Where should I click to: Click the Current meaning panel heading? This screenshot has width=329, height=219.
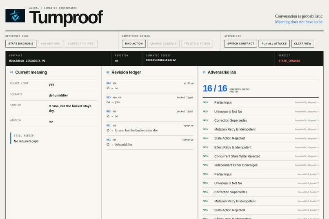click(x=31, y=72)
